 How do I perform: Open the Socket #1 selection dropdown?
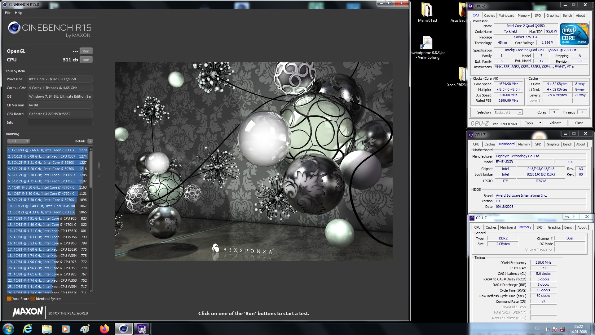point(508,112)
